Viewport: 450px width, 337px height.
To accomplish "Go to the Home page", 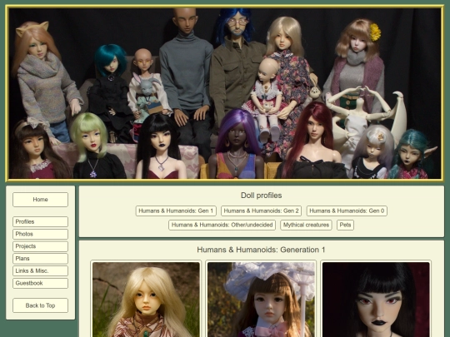I will [40, 200].
